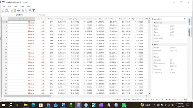Click the Sorted by property value
Image resolution: width=193 pixels, height=108 pixels.
click(173, 72)
